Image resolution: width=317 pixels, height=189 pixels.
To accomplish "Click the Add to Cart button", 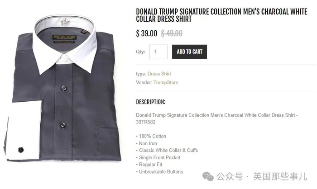I will [x=189, y=52].
